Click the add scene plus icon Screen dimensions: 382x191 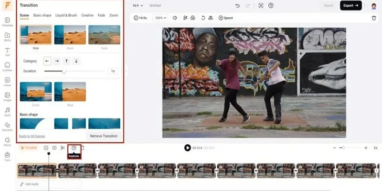coord(46,148)
